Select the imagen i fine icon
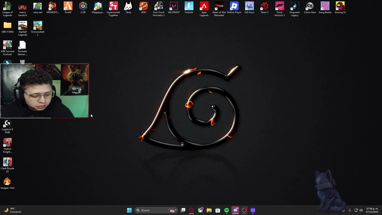The height and width of the screenshot is (215, 382). point(7,183)
